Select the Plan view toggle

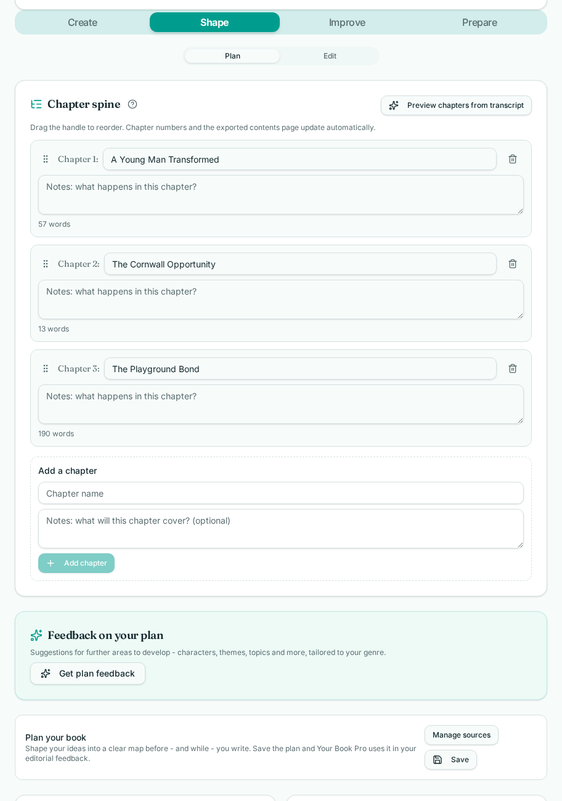tap(232, 56)
